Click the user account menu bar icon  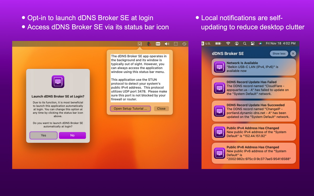click(237, 44)
